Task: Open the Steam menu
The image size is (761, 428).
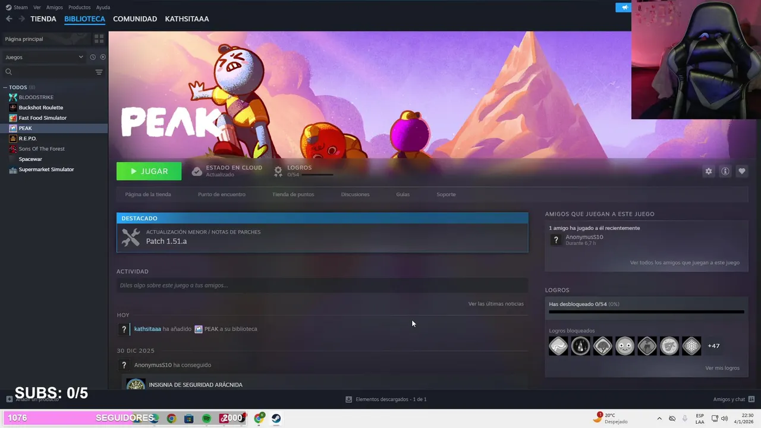Action: pos(17,7)
